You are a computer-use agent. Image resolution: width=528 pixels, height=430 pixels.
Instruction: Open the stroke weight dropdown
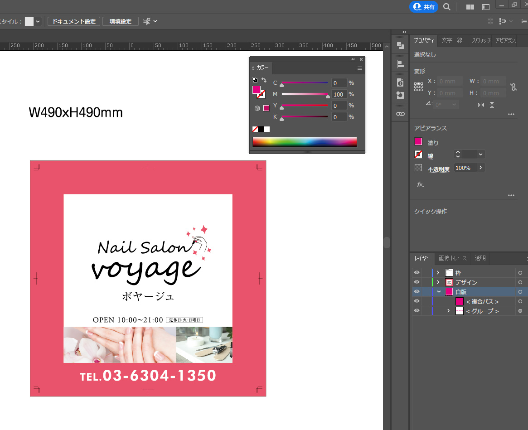(x=480, y=155)
